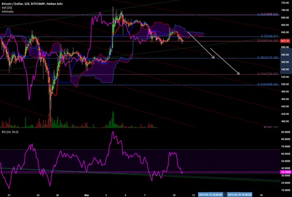Click the arrowhead pointing at the 570.38 level
The height and width of the screenshot is (197, 292).
tap(213, 57)
